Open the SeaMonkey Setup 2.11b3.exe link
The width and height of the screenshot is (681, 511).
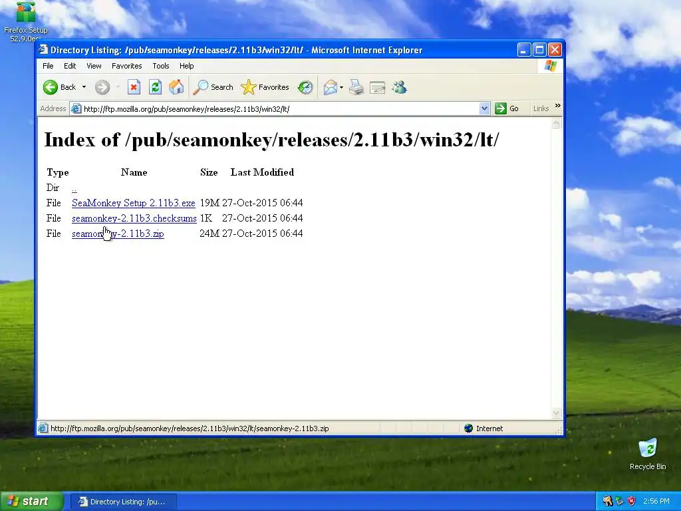pyautogui.click(x=133, y=203)
